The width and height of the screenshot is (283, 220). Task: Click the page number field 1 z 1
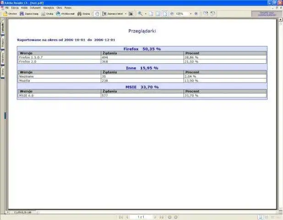(x=141, y=217)
